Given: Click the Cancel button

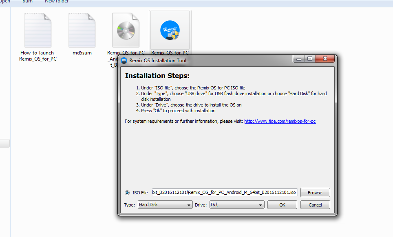Looking at the screenshot, I should pyautogui.click(x=315, y=205).
